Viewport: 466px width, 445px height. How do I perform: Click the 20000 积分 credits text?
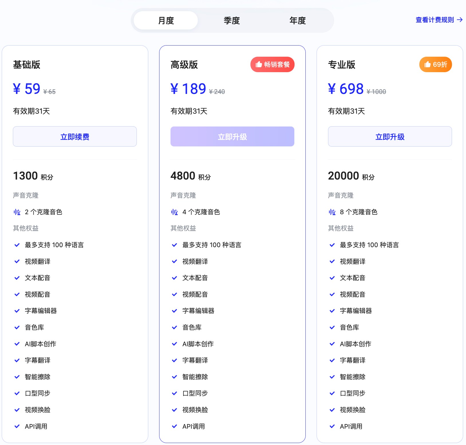click(x=351, y=176)
